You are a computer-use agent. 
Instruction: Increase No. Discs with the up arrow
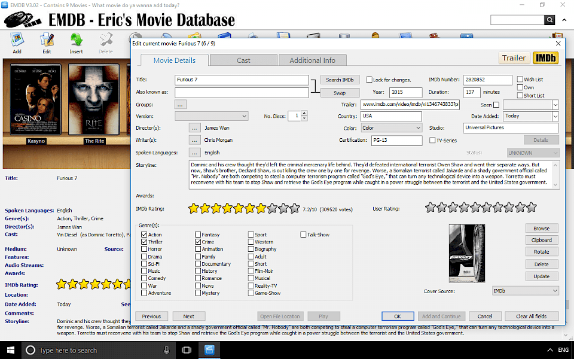pyautogui.click(x=304, y=114)
